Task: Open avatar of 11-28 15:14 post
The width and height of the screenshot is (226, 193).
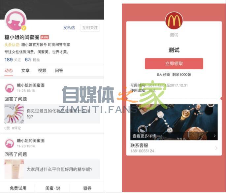Action: point(10,143)
